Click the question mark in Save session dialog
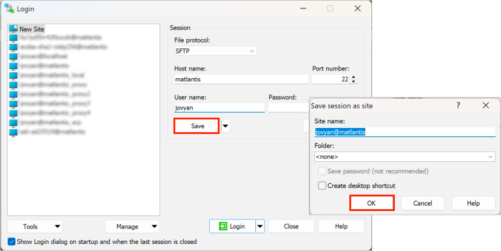This screenshot has height=251, width=501. (x=458, y=105)
